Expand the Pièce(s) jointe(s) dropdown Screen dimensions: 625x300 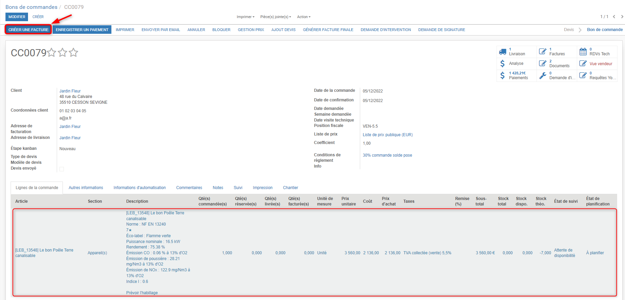tap(275, 17)
